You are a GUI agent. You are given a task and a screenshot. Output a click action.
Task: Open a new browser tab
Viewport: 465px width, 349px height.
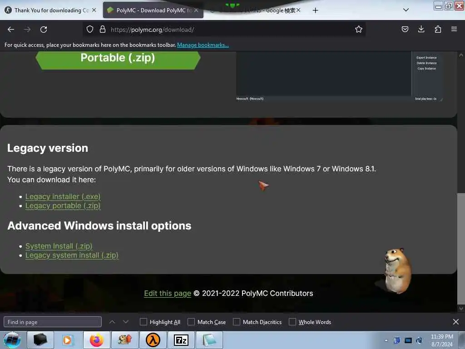(x=315, y=10)
